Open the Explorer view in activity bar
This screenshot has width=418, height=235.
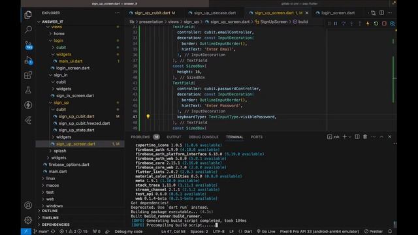tap(28, 14)
